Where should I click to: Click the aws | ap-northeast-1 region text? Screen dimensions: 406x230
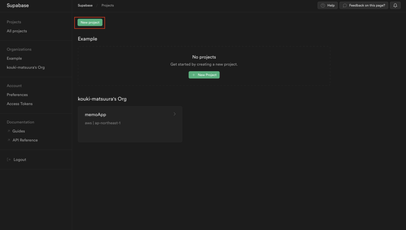(x=103, y=123)
